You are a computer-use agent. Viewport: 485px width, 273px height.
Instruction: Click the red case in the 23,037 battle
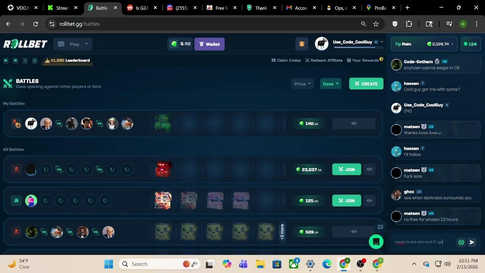163,169
